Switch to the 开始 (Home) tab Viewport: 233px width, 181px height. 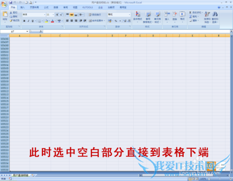point(13,7)
